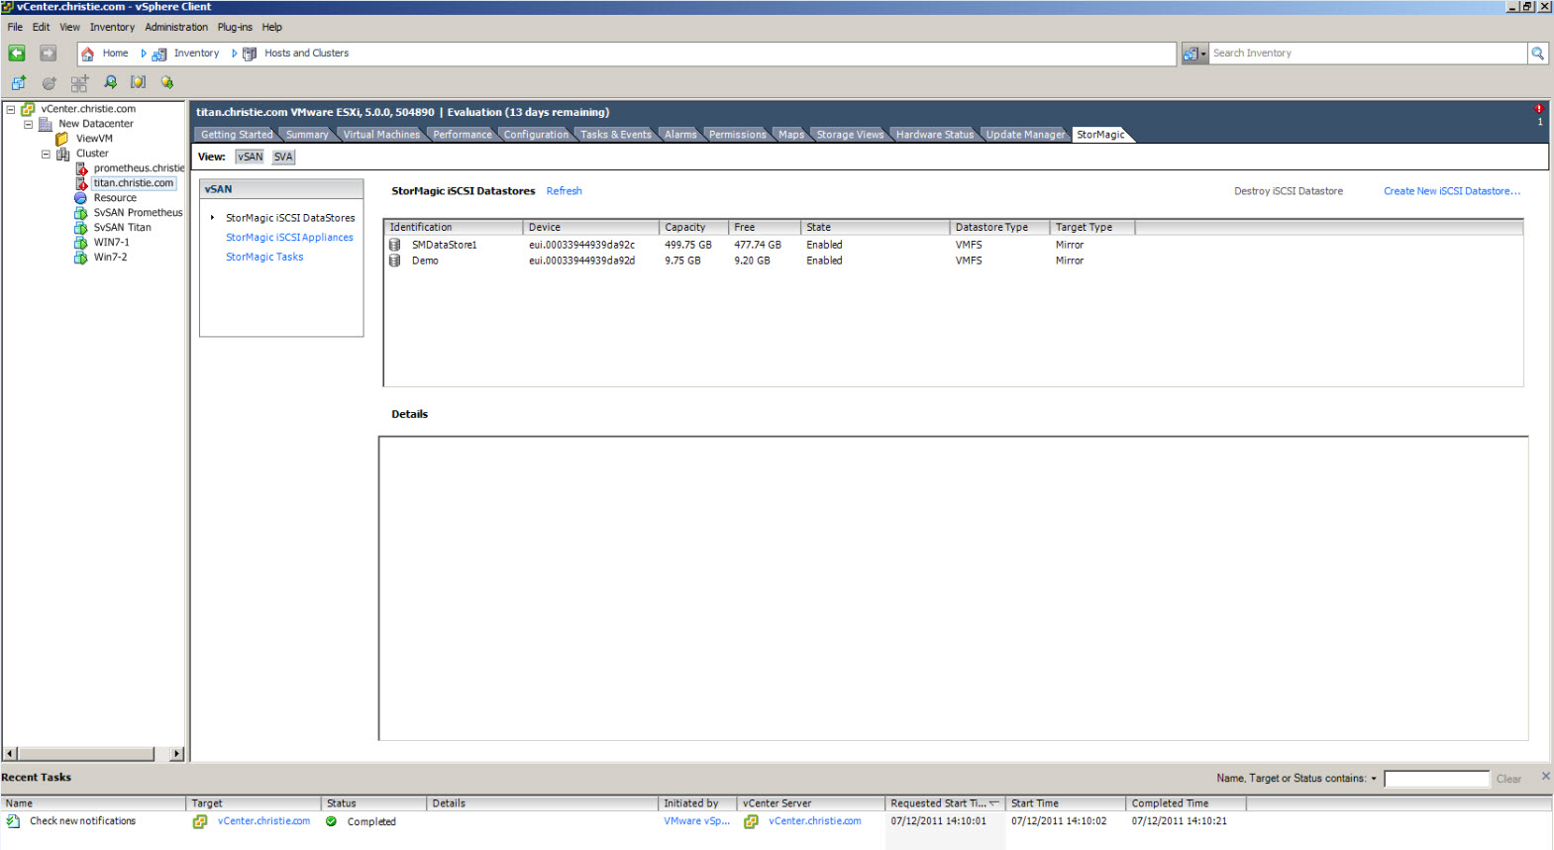Click the vCenter.christie.com target link in tasks
Image resolution: width=1554 pixels, height=850 pixels.
(x=263, y=821)
